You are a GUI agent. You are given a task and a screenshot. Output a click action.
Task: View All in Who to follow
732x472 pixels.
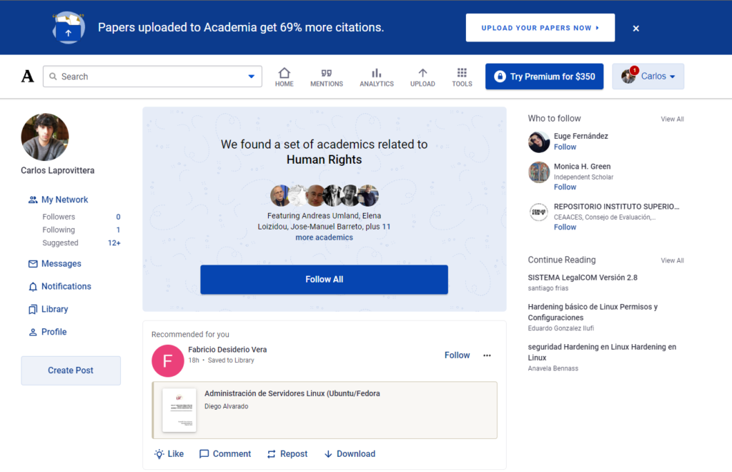coord(672,119)
